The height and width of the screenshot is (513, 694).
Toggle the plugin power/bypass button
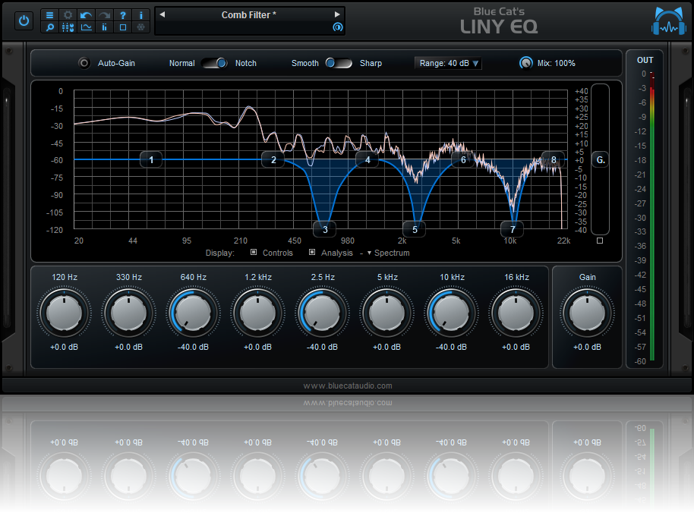(x=24, y=20)
